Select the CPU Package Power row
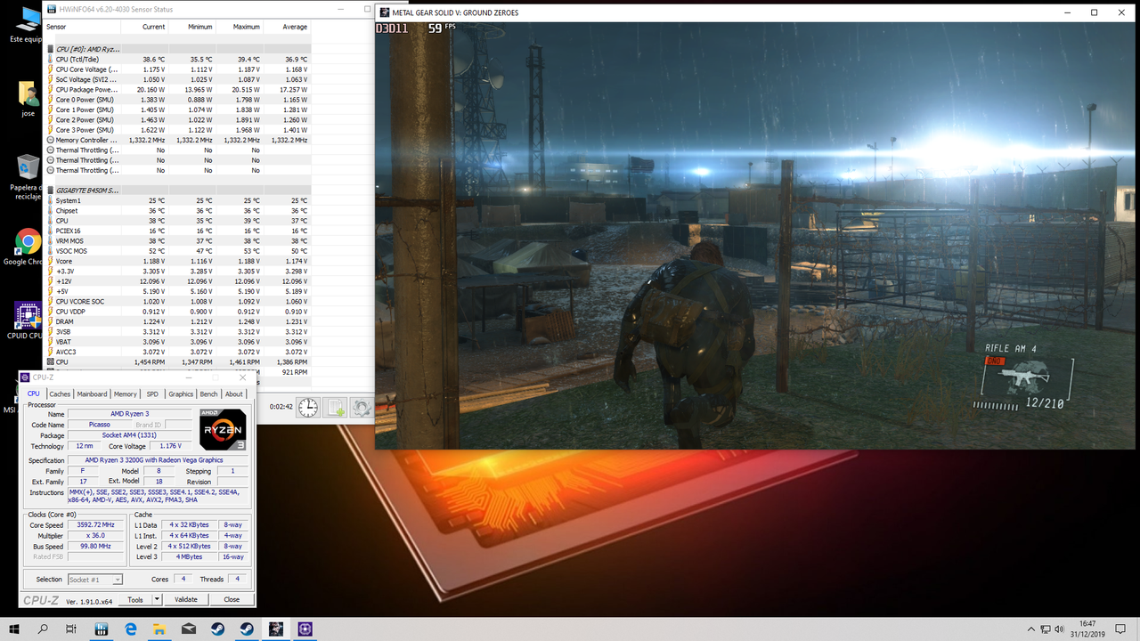 [177, 89]
